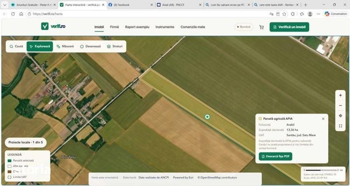Open browser extensions icon
Image resolution: width=350 pixels, height=186 pixels.
pyautogui.click(x=293, y=14)
